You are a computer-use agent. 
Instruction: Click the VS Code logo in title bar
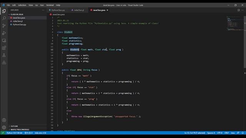coord(3,5)
